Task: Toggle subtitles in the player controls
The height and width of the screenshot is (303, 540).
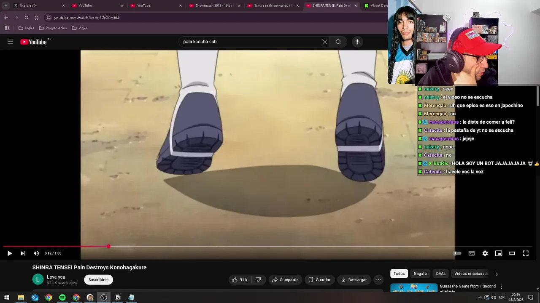Action: 472,253
